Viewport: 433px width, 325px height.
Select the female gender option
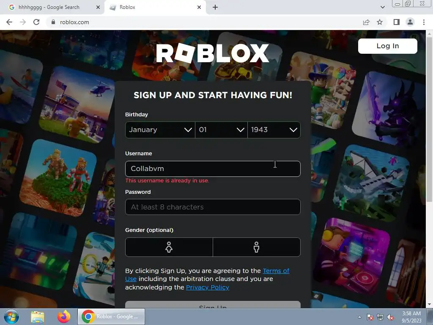[169, 247]
